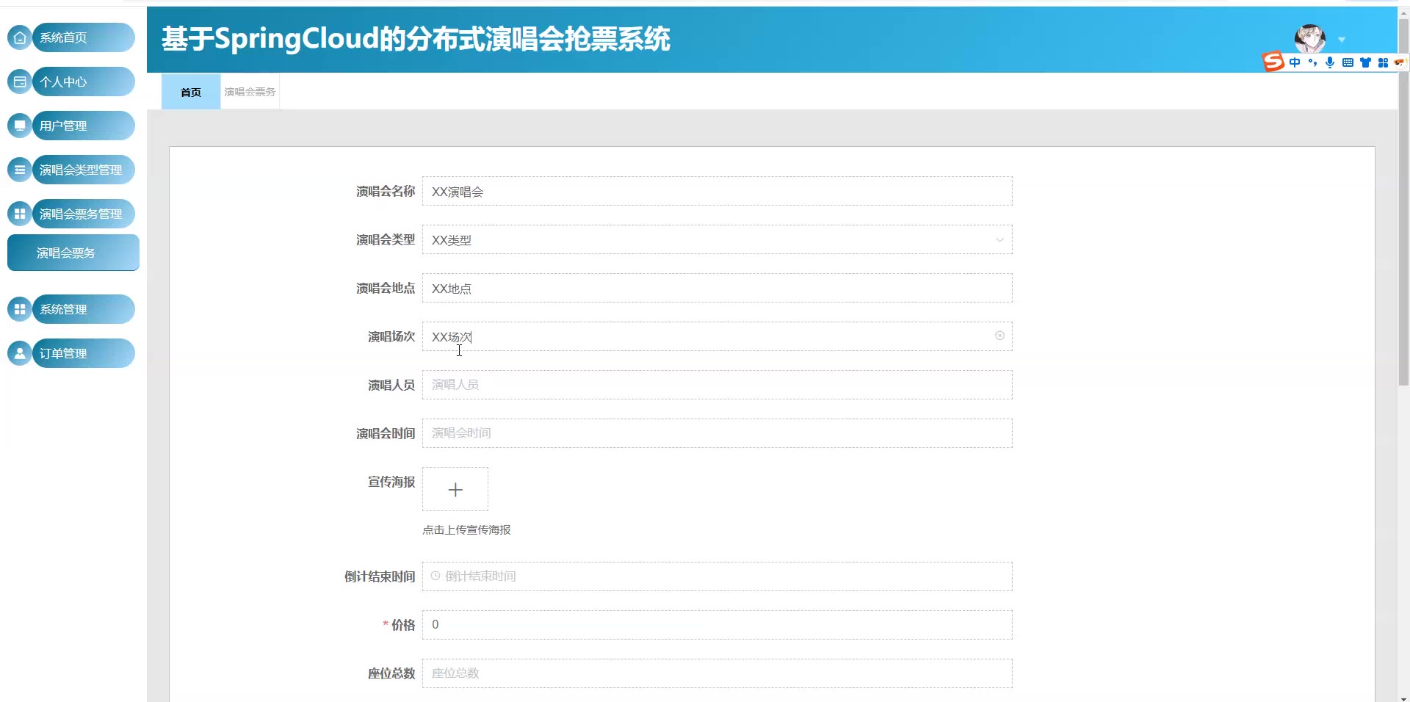The image size is (1410, 702).
Task: Open the 系统管理 sidebar menu
Action: pyautogui.click(x=81, y=309)
